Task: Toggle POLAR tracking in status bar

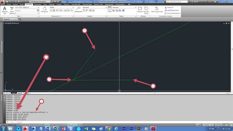Action: pos(42,125)
